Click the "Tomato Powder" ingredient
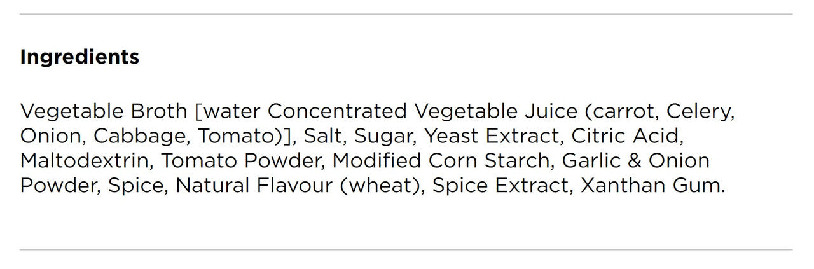Image resolution: width=814 pixels, height=269 pixels. pos(242,160)
